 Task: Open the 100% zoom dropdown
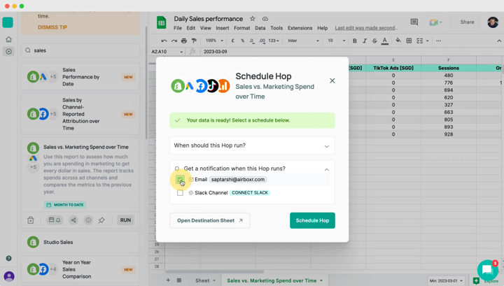[214, 41]
